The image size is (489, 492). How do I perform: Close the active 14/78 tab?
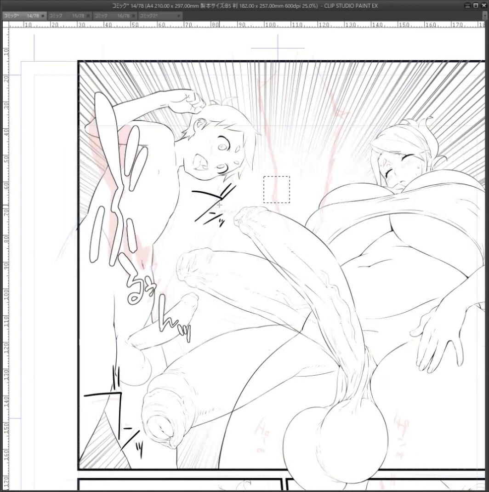coord(43,16)
